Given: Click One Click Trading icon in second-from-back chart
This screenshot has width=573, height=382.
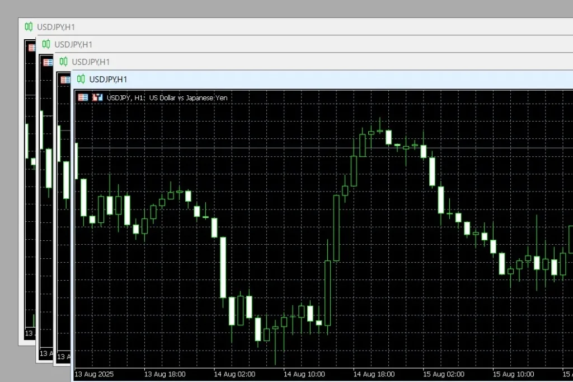Looking at the screenshot, I should tap(48, 62).
